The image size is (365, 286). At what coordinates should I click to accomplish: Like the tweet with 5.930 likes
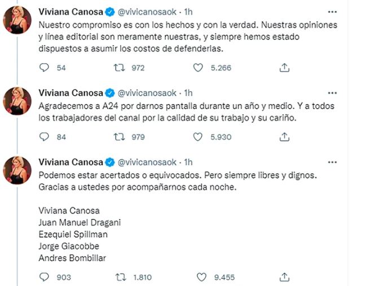pyautogui.click(x=197, y=137)
